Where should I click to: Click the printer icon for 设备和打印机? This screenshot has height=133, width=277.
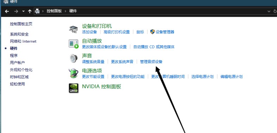pos(73,29)
